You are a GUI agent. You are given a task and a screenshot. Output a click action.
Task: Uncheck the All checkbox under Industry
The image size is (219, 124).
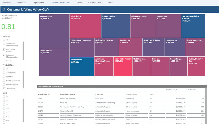[x=4, y=40]
